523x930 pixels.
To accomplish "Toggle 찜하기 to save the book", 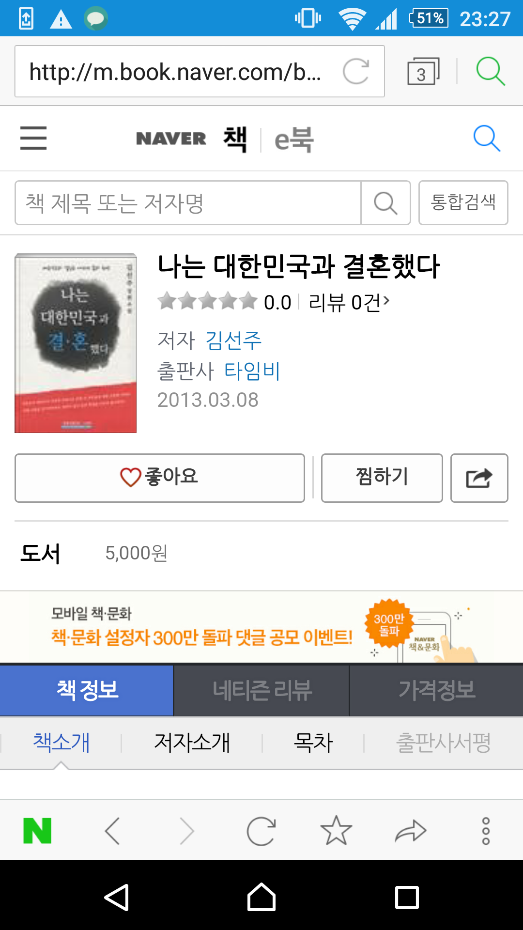I will click(382, 478).
